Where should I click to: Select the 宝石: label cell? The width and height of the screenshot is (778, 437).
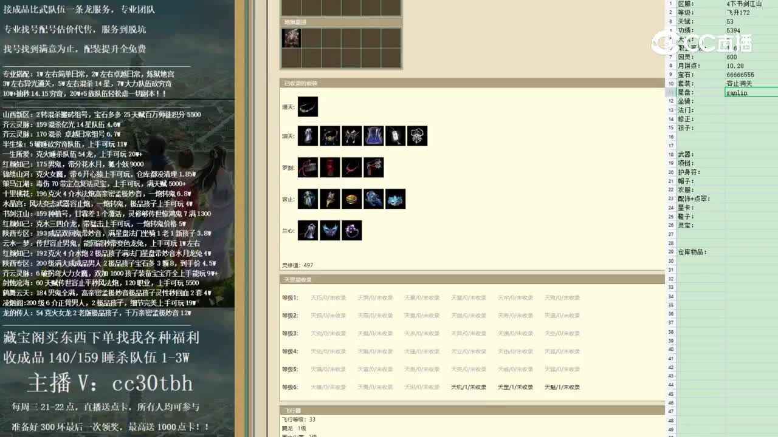click(x=701, y=75)
